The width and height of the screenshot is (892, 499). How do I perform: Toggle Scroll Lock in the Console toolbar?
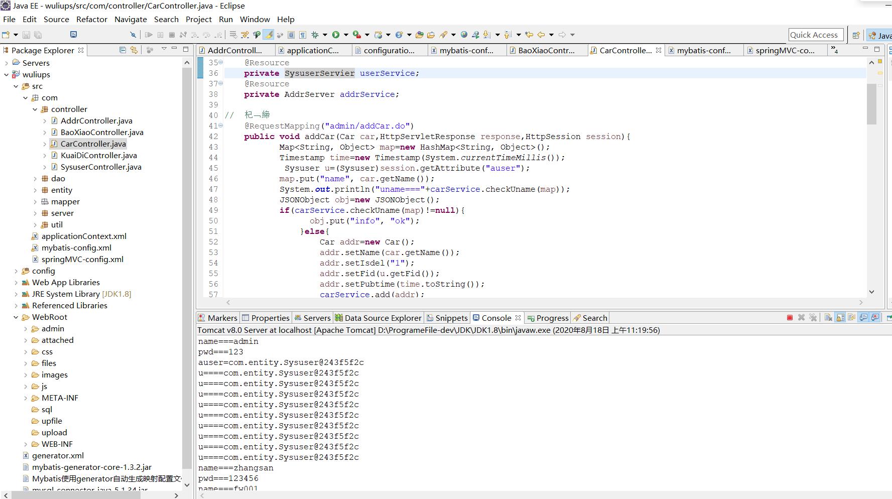(x=840, y=317)
